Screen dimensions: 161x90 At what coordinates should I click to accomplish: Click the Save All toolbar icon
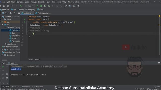click(4, 6)
